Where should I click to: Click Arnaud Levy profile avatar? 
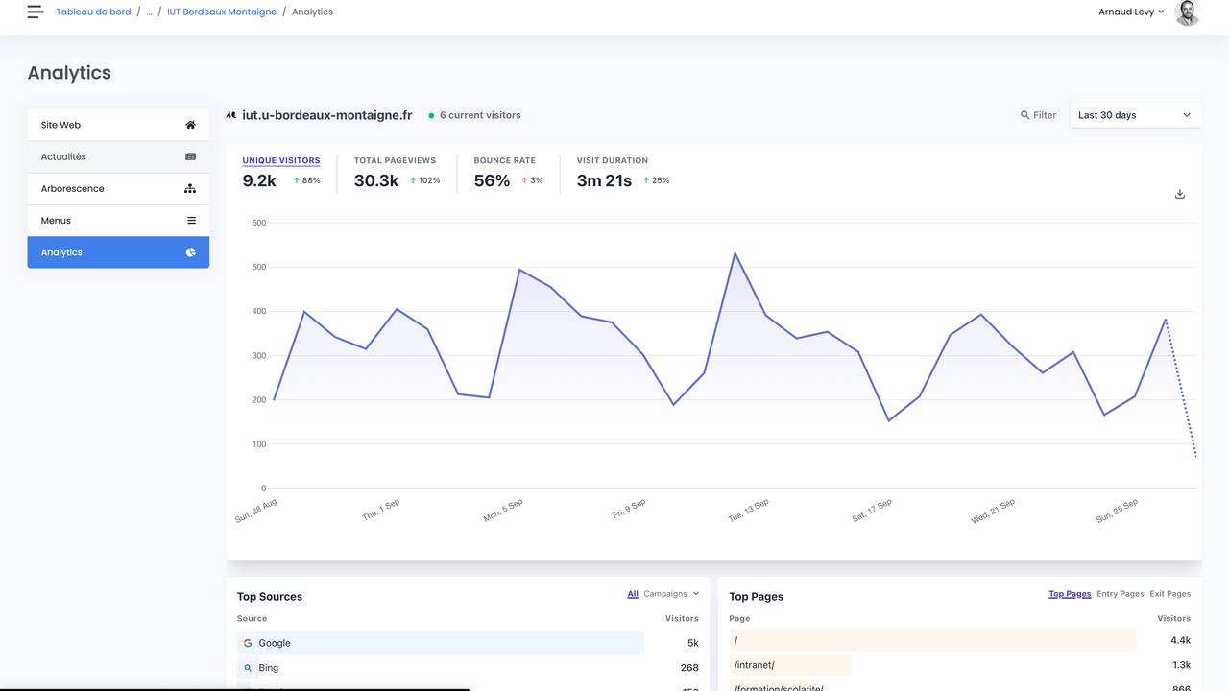click(x=1187, y=12)
